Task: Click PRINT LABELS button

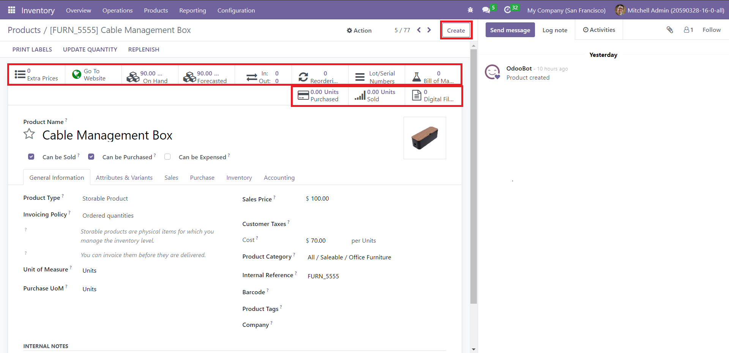Action: pos(32,49)
